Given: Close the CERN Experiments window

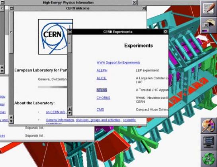Looking at the screenshot, I should click(165, 32).
